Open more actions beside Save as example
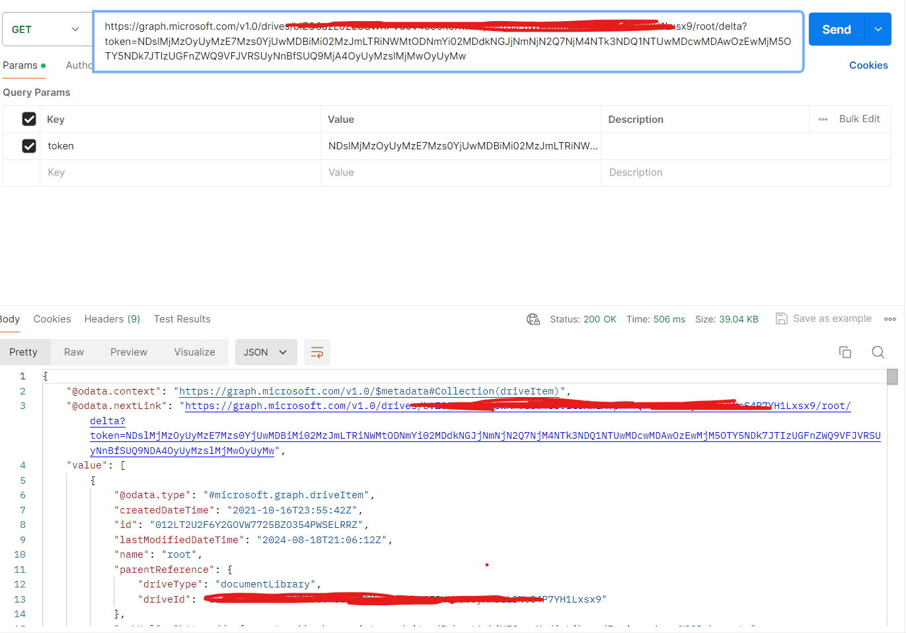906x633 pixels. [x=890, y=318]
